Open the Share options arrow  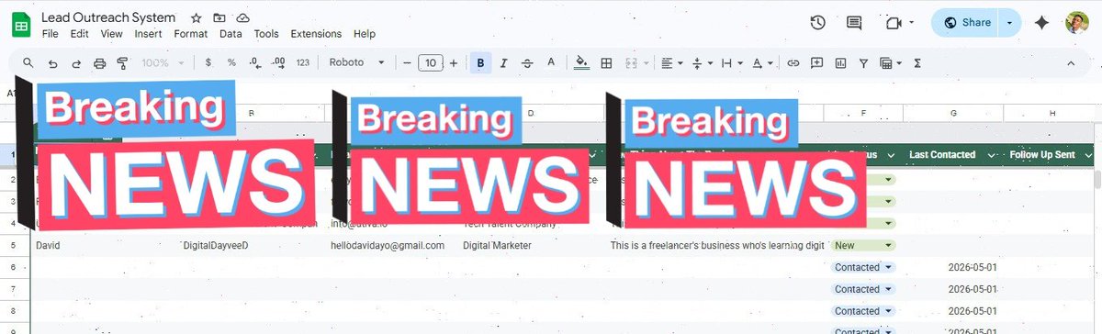[1010, 23]
